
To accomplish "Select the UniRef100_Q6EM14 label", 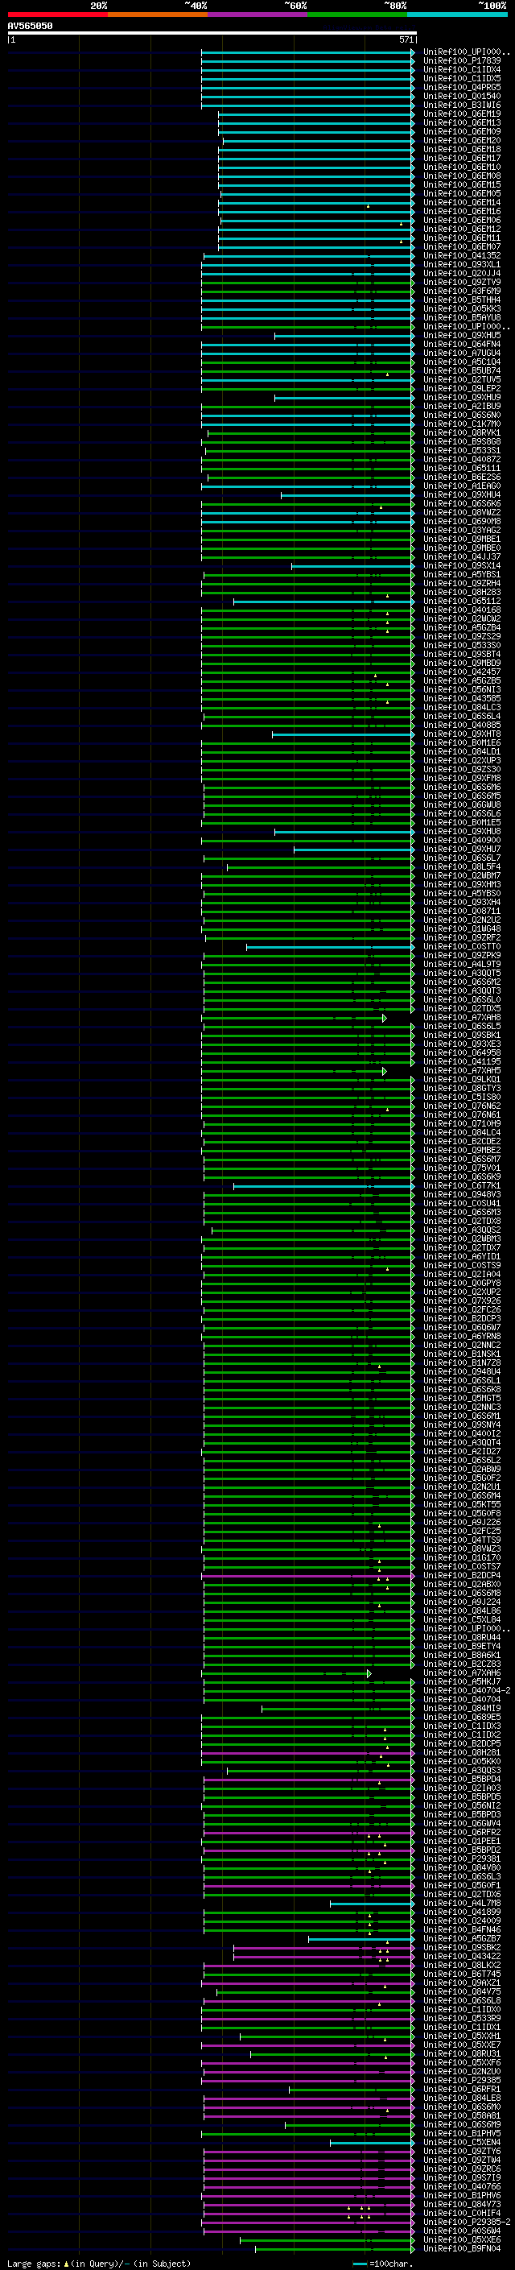I will click(x=461, y=203).
